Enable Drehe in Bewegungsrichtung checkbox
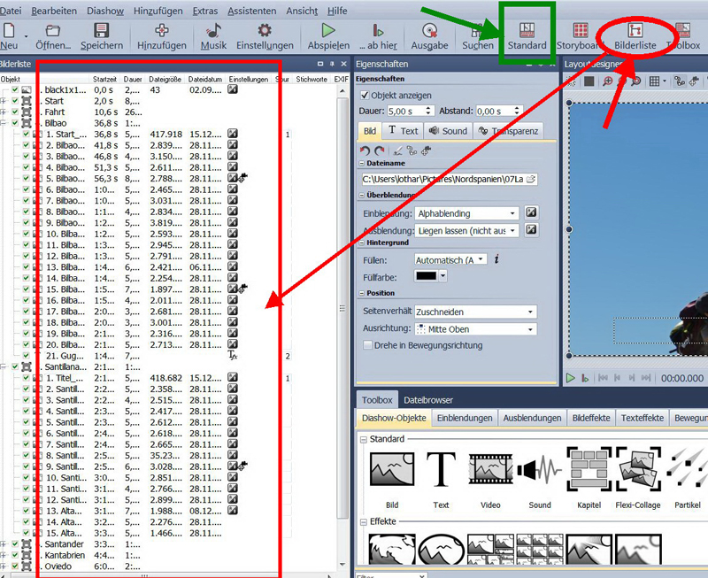Screen dimensions: 708x578 click(x=367, y=345)
